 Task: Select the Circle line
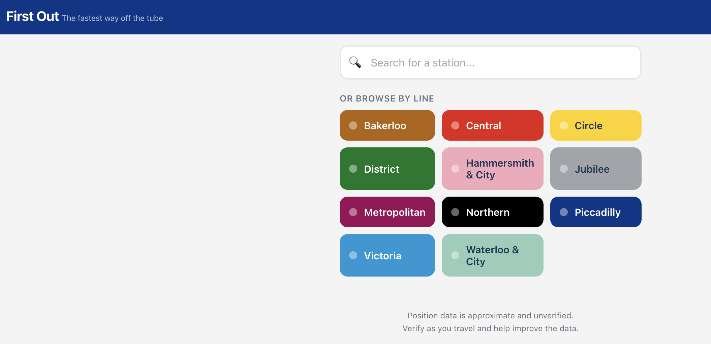[x=595, y=125]
